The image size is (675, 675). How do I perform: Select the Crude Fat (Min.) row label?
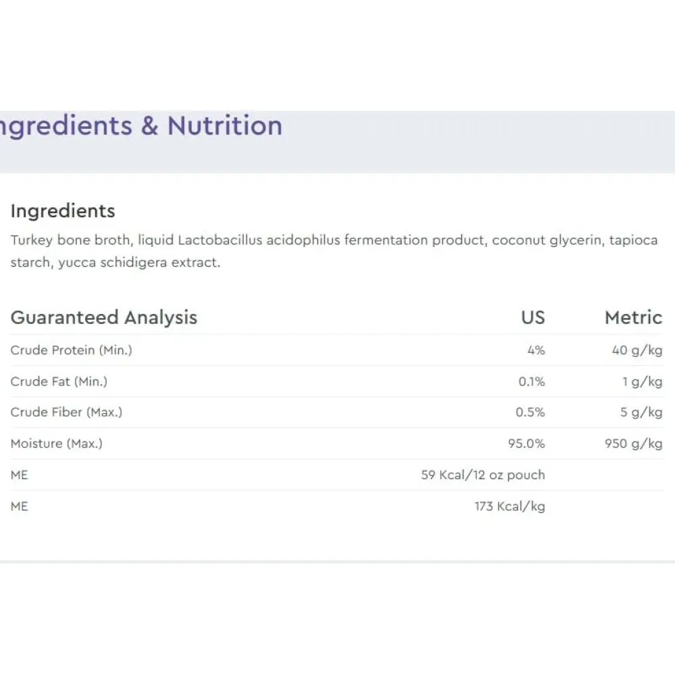[x=59, y=381]
